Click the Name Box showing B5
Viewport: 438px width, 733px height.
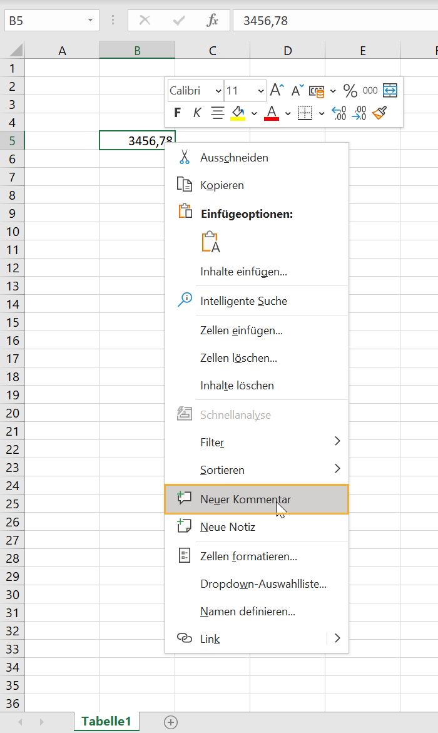(44, 21)
